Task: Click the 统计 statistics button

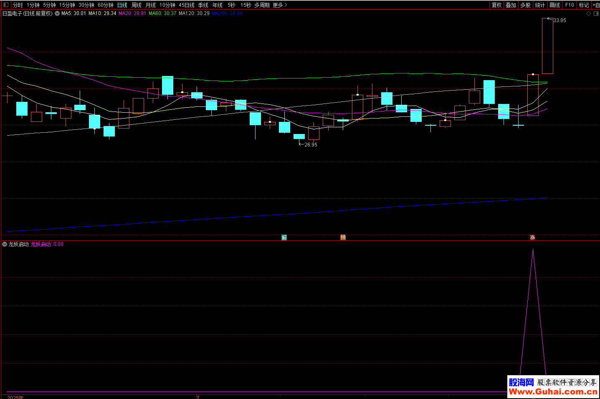Action: point(540,5)
